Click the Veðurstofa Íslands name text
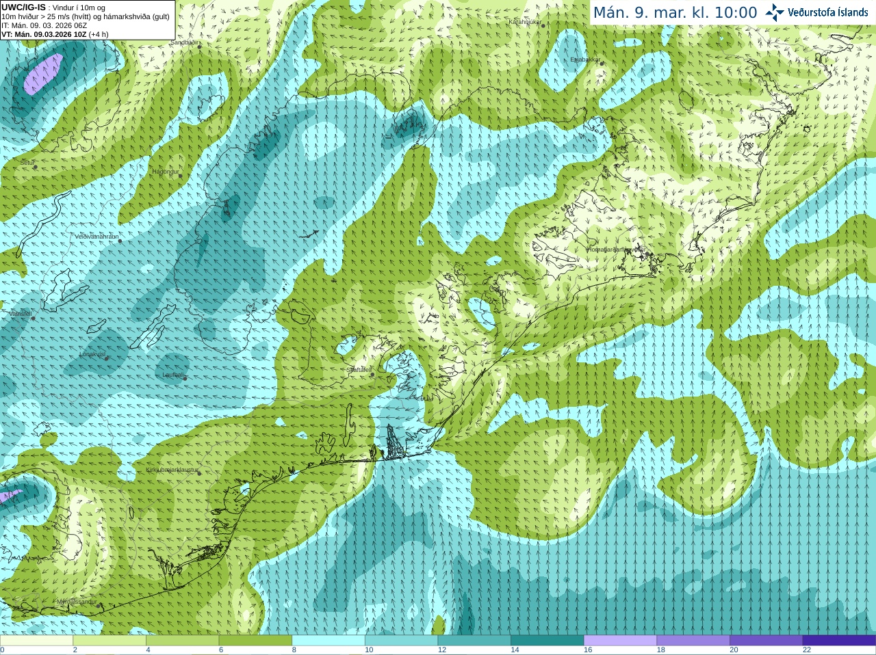 tap(828, 12)
